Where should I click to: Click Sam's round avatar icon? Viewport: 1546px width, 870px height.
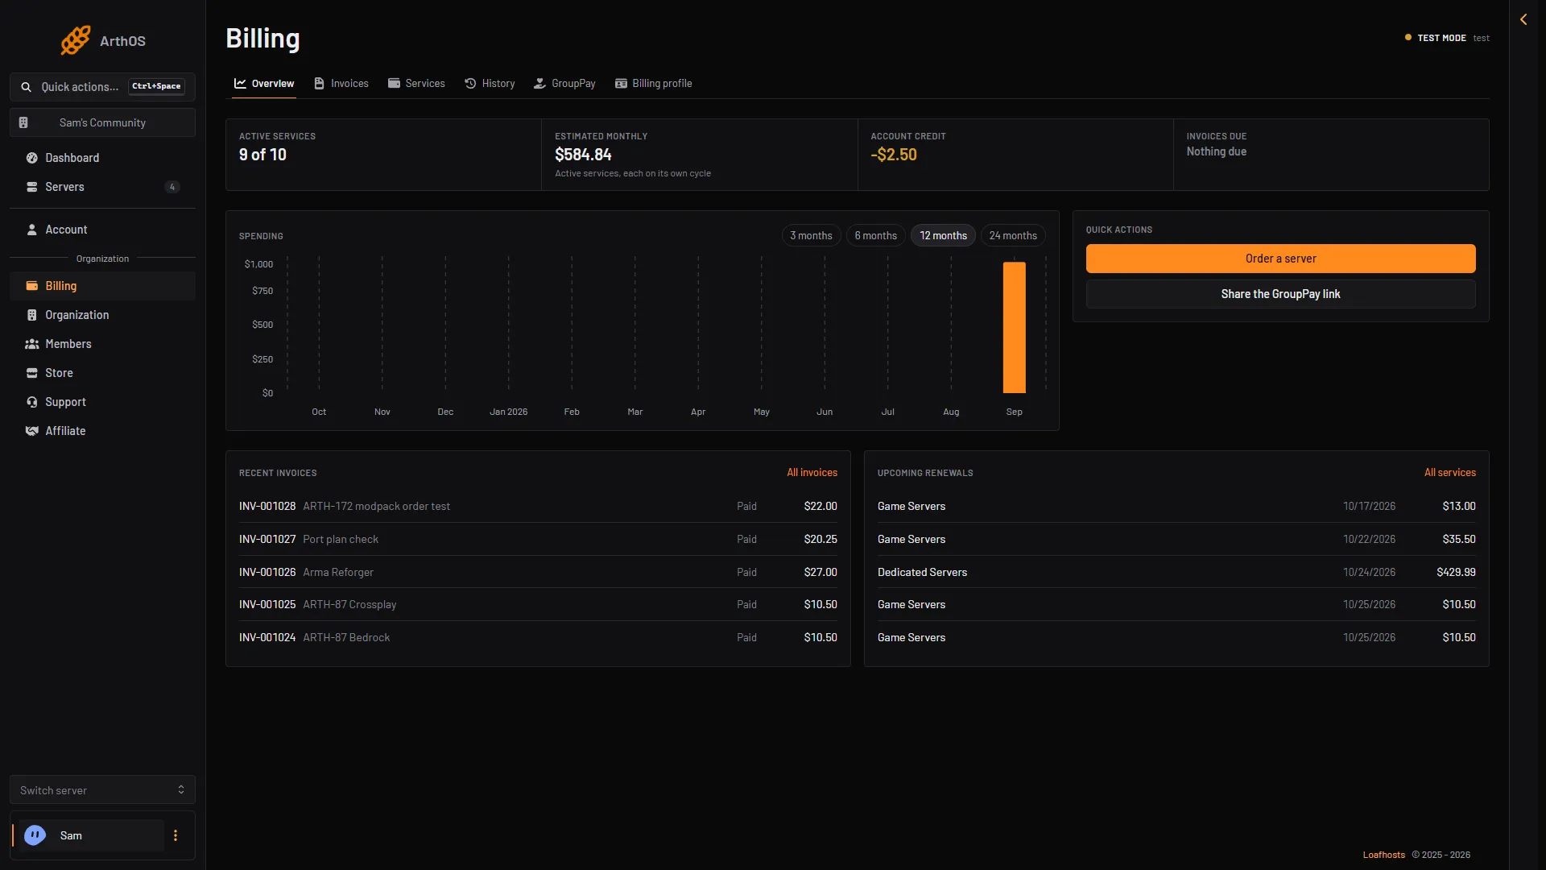pos(35,835)
